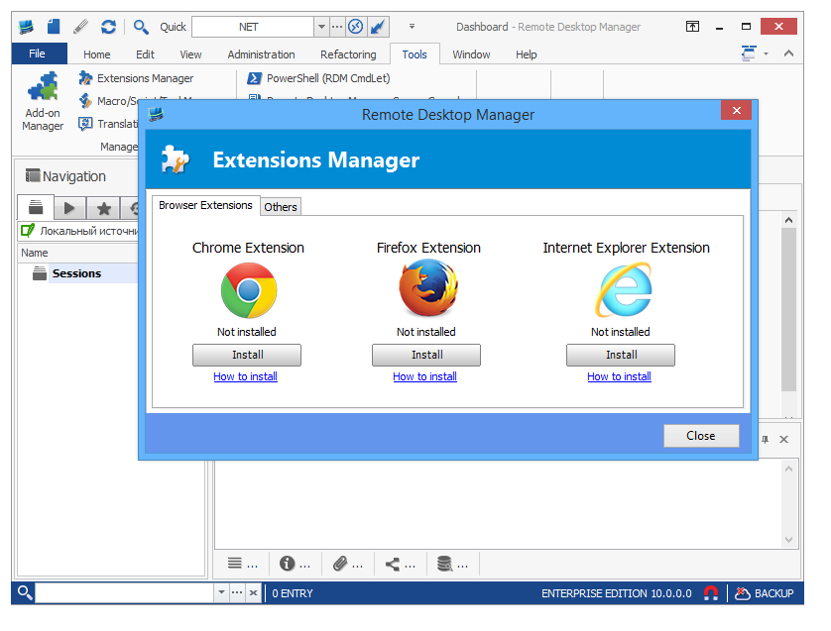Click the Name column header in Navigation
Viewport: 831px width, 631px height.
pyautogui.click(x=78, y=253)
